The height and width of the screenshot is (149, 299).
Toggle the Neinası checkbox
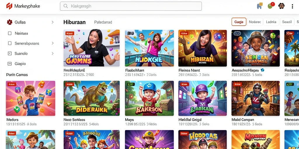[10, 33]
